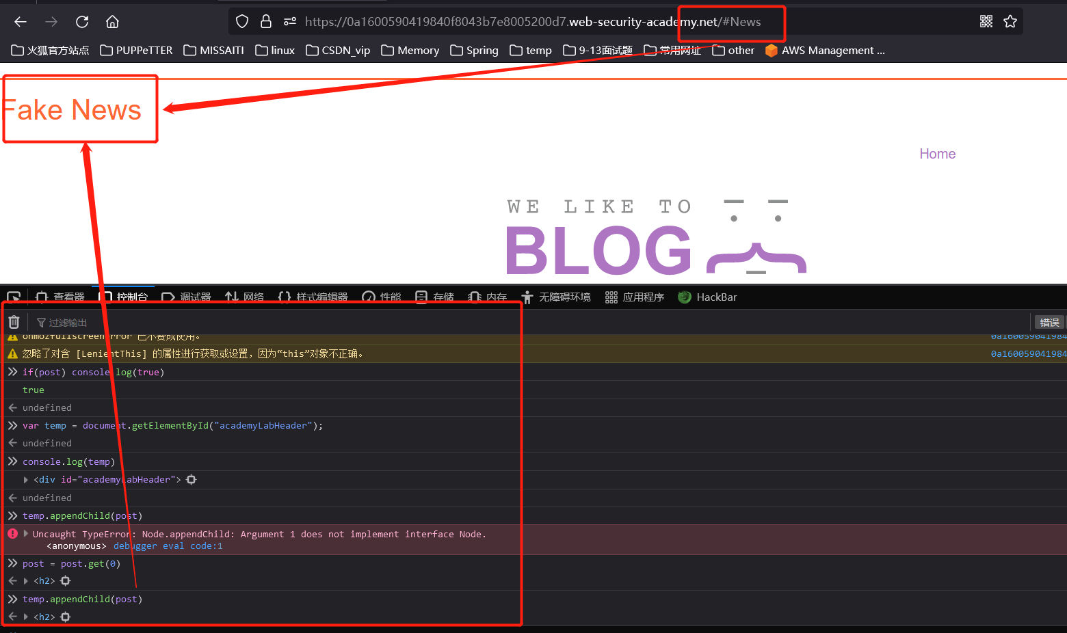Viewport: 1067px width, 633px height.
Task: Switch to the 无障碍环境 accessibility tab
Action: pyautogui.click(x=556, y=297)
